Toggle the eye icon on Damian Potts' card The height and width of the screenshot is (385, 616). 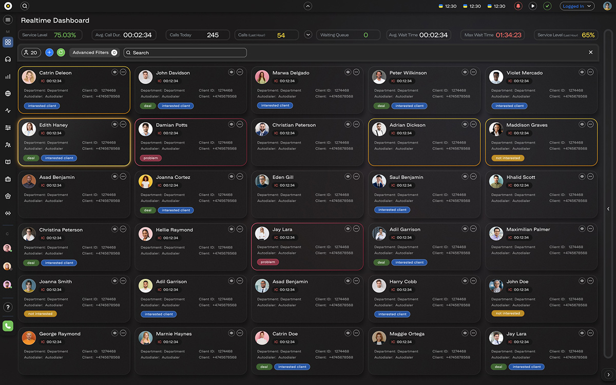[x=232, y=124]
